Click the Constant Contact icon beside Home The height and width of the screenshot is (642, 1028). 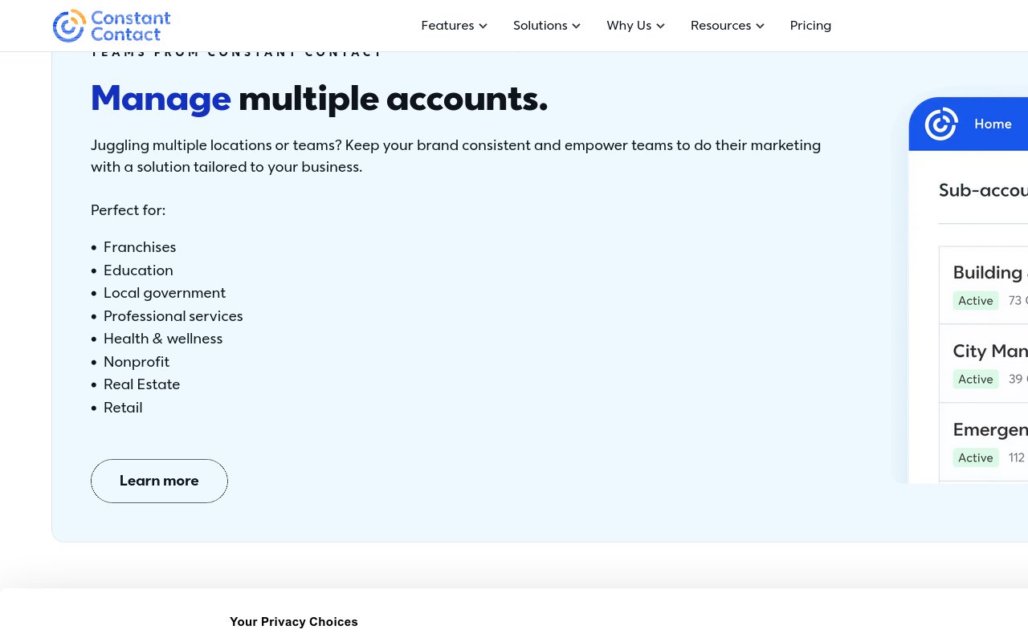click(x=941, y=124)
